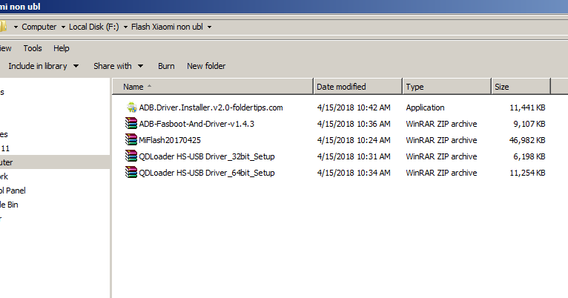Click date 4/15/2018 10:42 AM
The image size is (568, 298).
(354, 107)
